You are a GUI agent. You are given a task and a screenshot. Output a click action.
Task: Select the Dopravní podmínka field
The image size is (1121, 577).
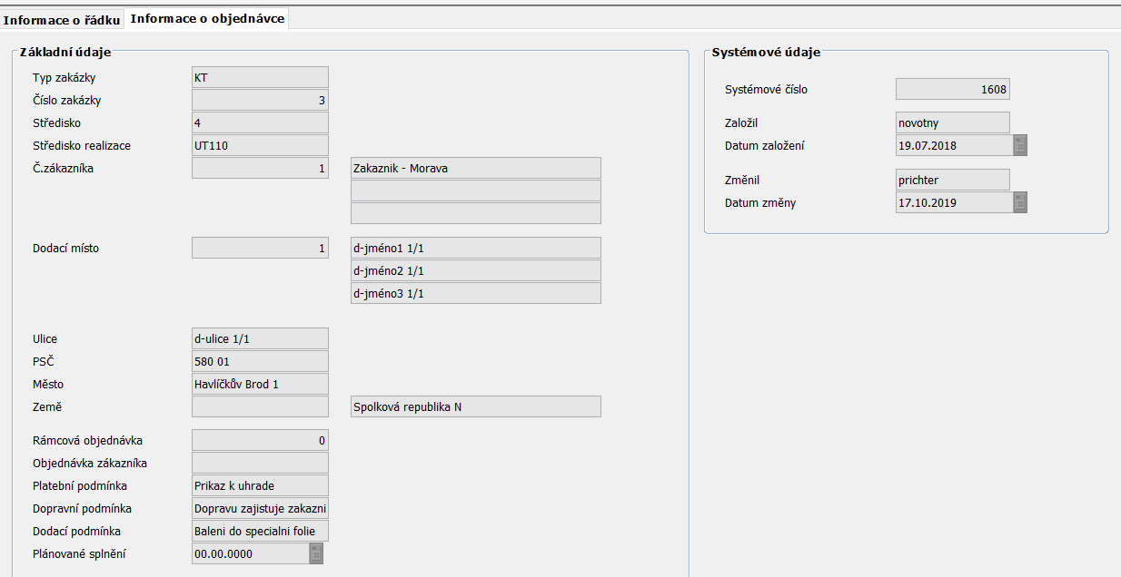point(260,508)
